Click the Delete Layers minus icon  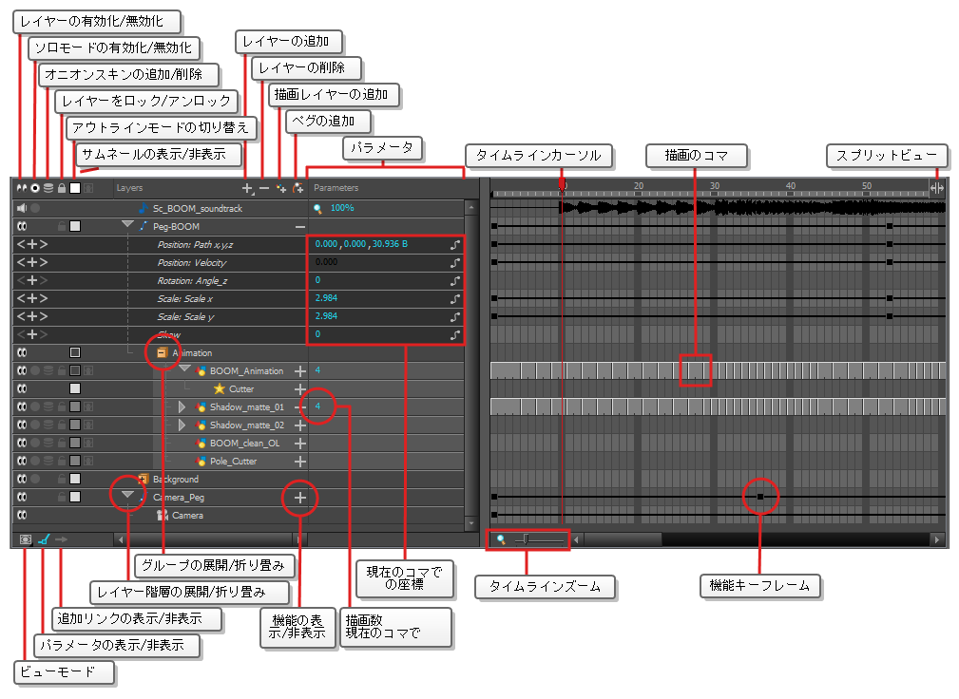tap(264, 189)
